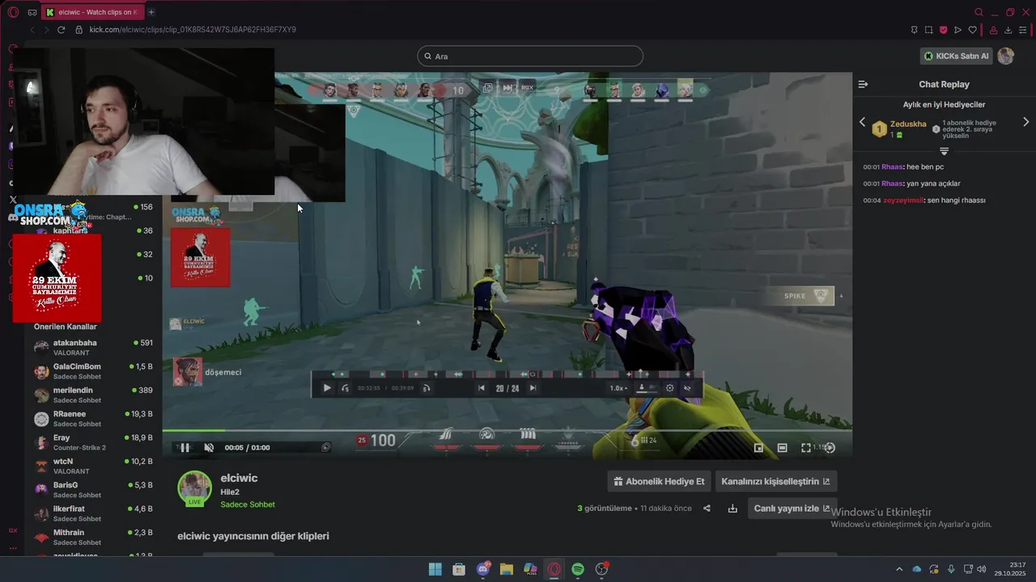Open Microsoft Store taskbar icon

coord(459,569)
